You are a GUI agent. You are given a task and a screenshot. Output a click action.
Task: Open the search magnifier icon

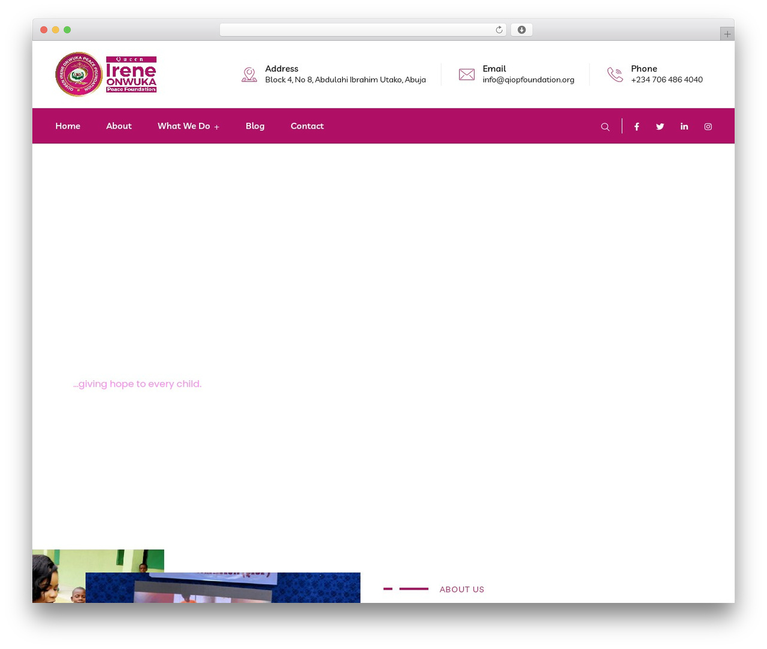click(605, 127)
